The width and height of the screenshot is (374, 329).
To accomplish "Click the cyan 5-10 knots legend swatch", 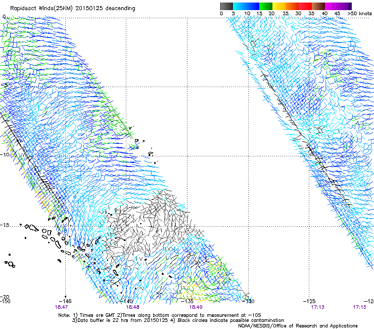I will click(240, 6).
